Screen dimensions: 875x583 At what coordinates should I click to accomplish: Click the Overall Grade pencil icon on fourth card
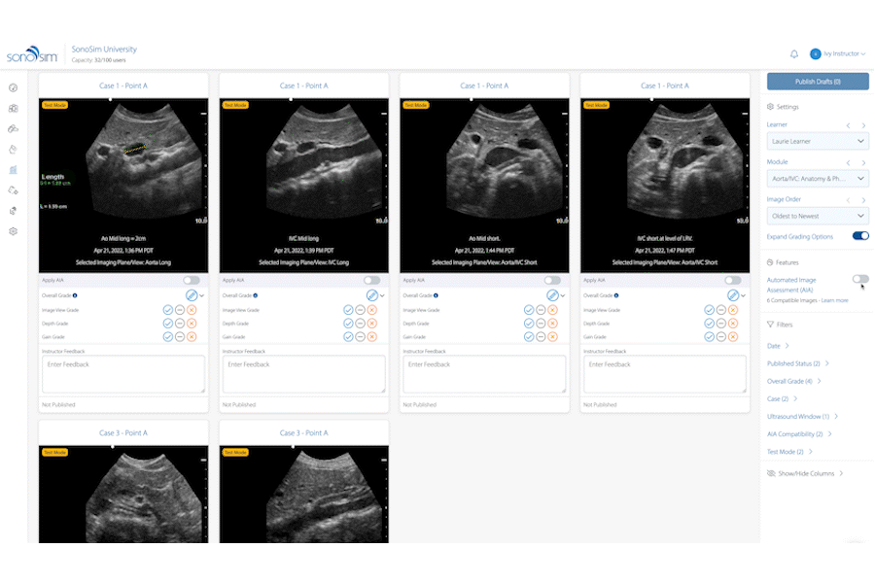(733, 294)
